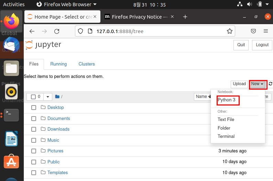Switch to the Running tab
The height and width of the screenshot is (181, 273).
[x=58, y=64]
